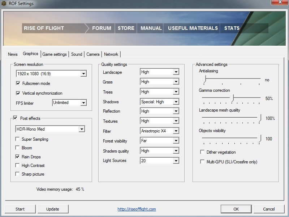Viewport: 289px width, 217px height.
Task: Open the Textures quality dropdown
Action: coord(159,121)
